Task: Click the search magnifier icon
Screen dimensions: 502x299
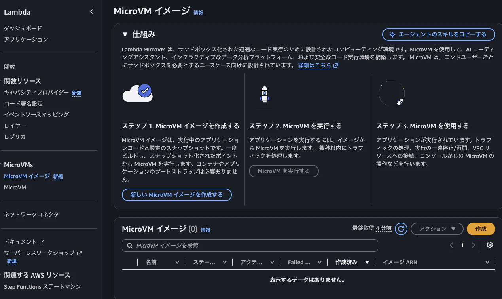Action: 129,246
